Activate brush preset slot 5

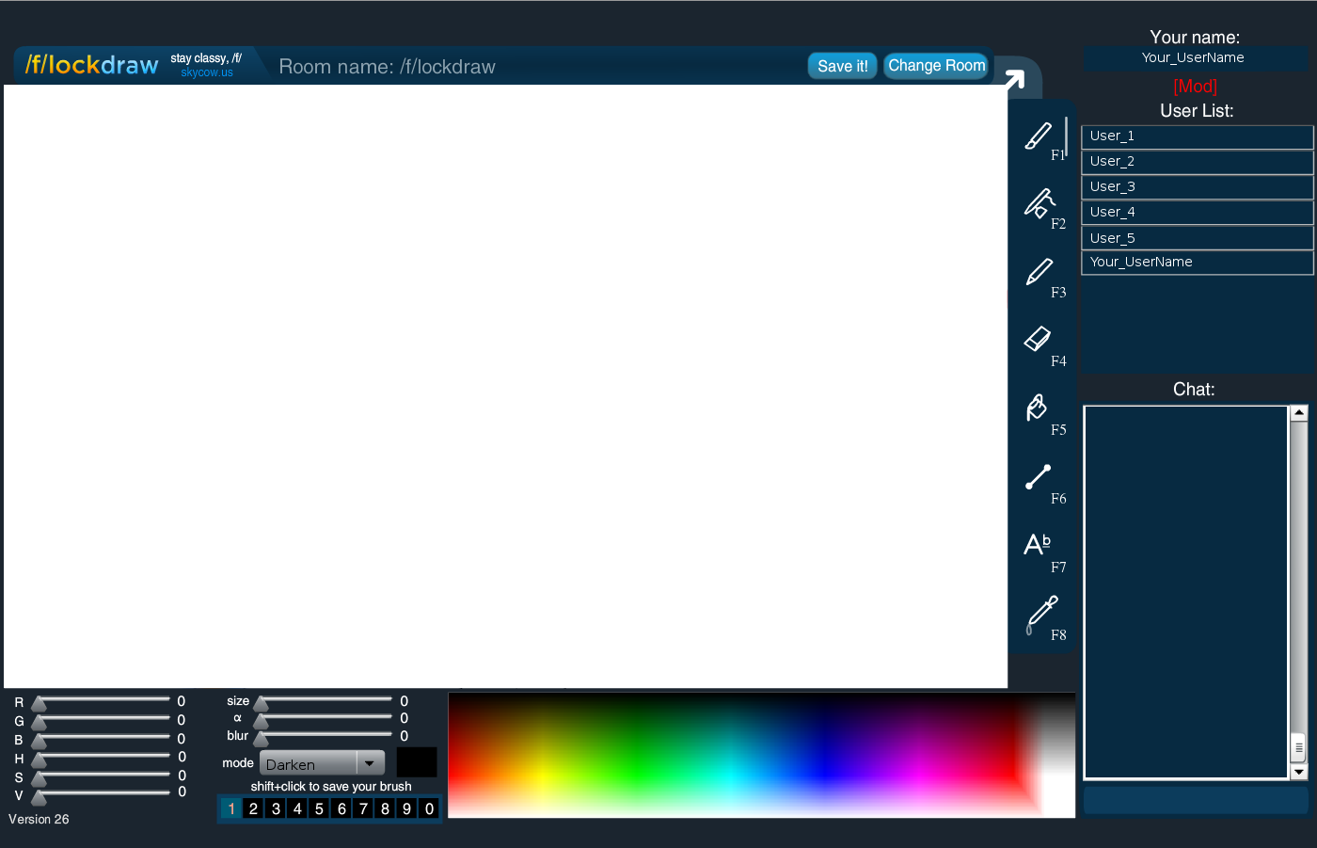(319, 808)
